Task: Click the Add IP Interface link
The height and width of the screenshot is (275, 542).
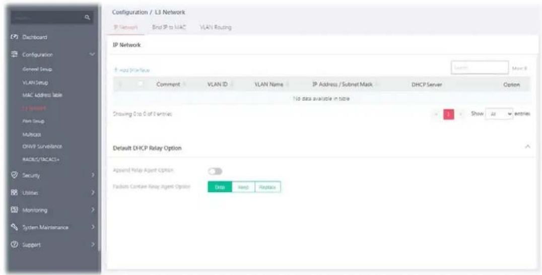Action: tap(132, 70)
